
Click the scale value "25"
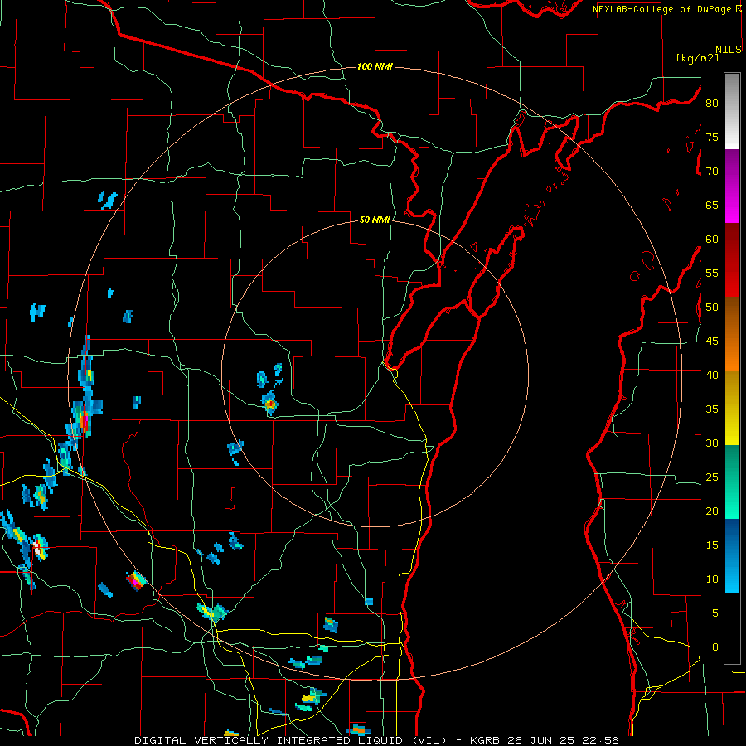(712, 477)
